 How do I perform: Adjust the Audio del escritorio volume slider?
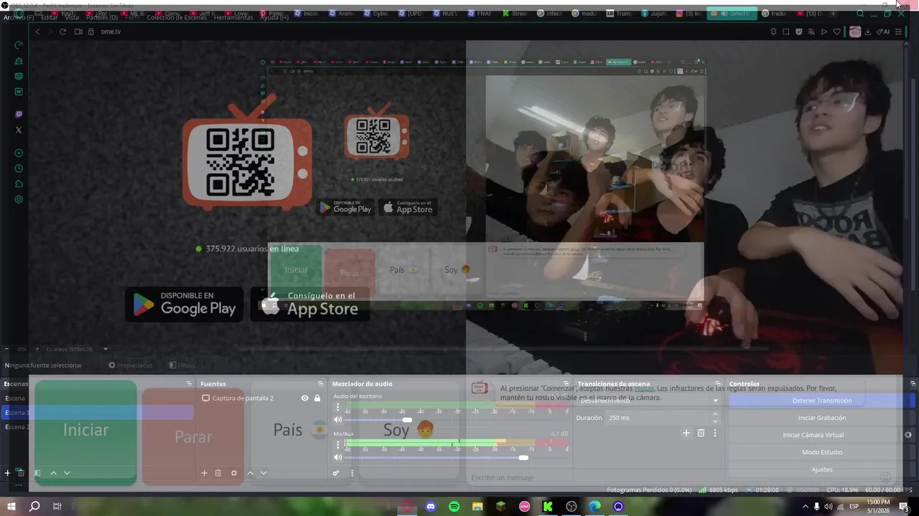click(x=407, y=420)
